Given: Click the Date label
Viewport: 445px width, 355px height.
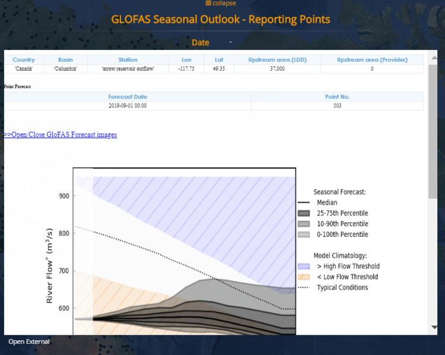Looking at the screenshot, I should coord(201,42).
